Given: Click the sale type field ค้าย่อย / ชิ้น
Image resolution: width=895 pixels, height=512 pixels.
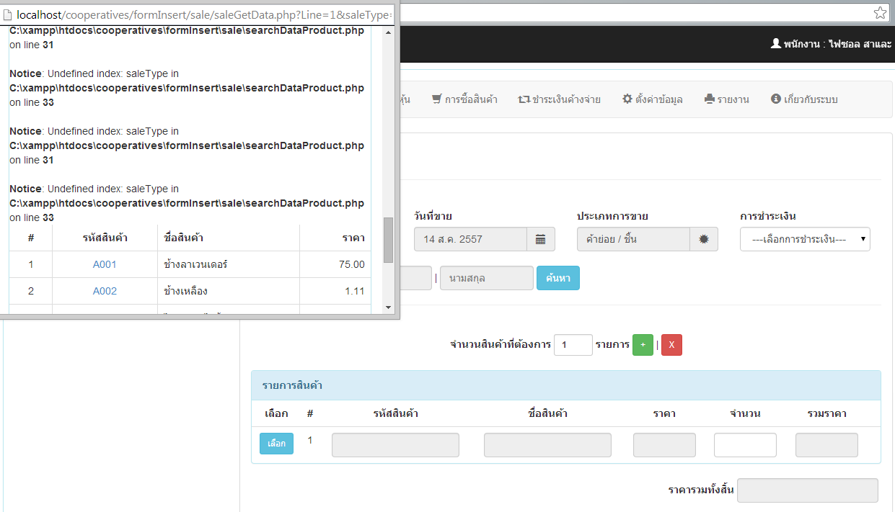Looking at the screenshot, I should tap(633, 239).
